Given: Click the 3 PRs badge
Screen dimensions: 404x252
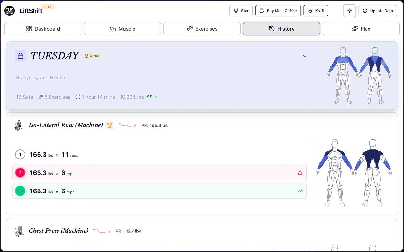Looking at the screenshot, I should click(92, 56).
